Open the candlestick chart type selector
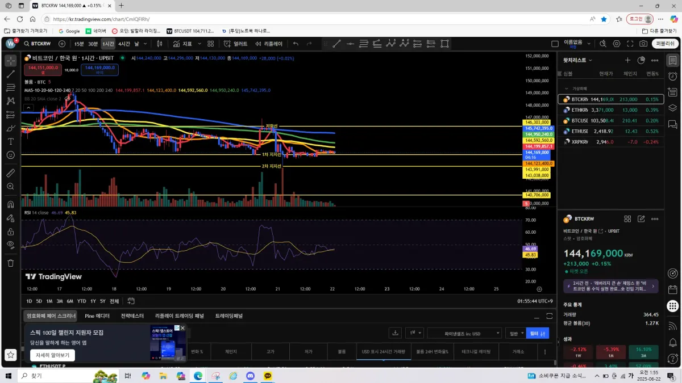 [160, 44]
